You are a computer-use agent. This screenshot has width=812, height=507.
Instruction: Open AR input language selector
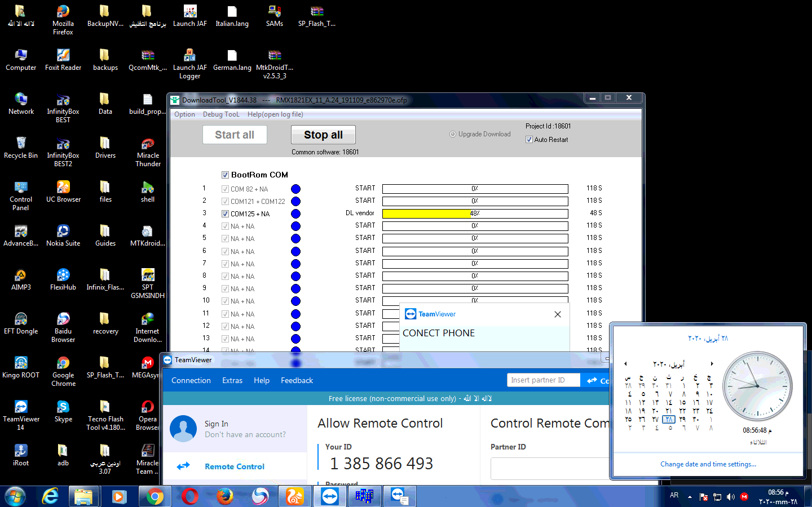674,496
